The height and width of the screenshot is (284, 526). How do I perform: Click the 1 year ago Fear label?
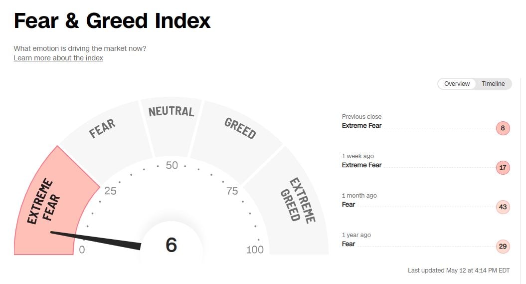(x=349, y=244)
